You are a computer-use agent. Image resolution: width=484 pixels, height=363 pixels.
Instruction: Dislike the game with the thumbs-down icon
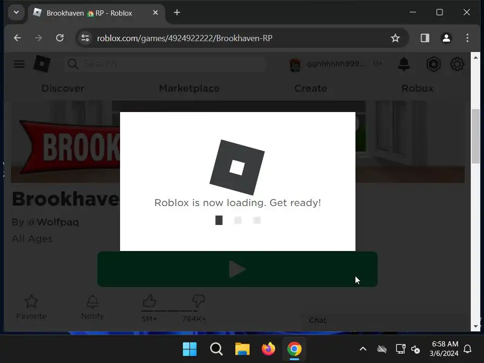(198, 301)
